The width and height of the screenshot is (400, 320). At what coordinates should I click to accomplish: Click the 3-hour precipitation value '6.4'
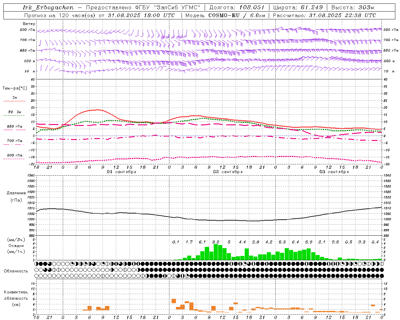coord(295,242)
